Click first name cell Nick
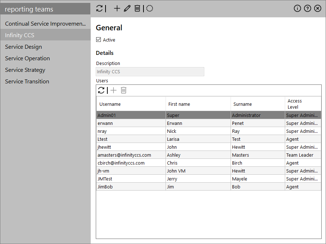 point(198,131)
